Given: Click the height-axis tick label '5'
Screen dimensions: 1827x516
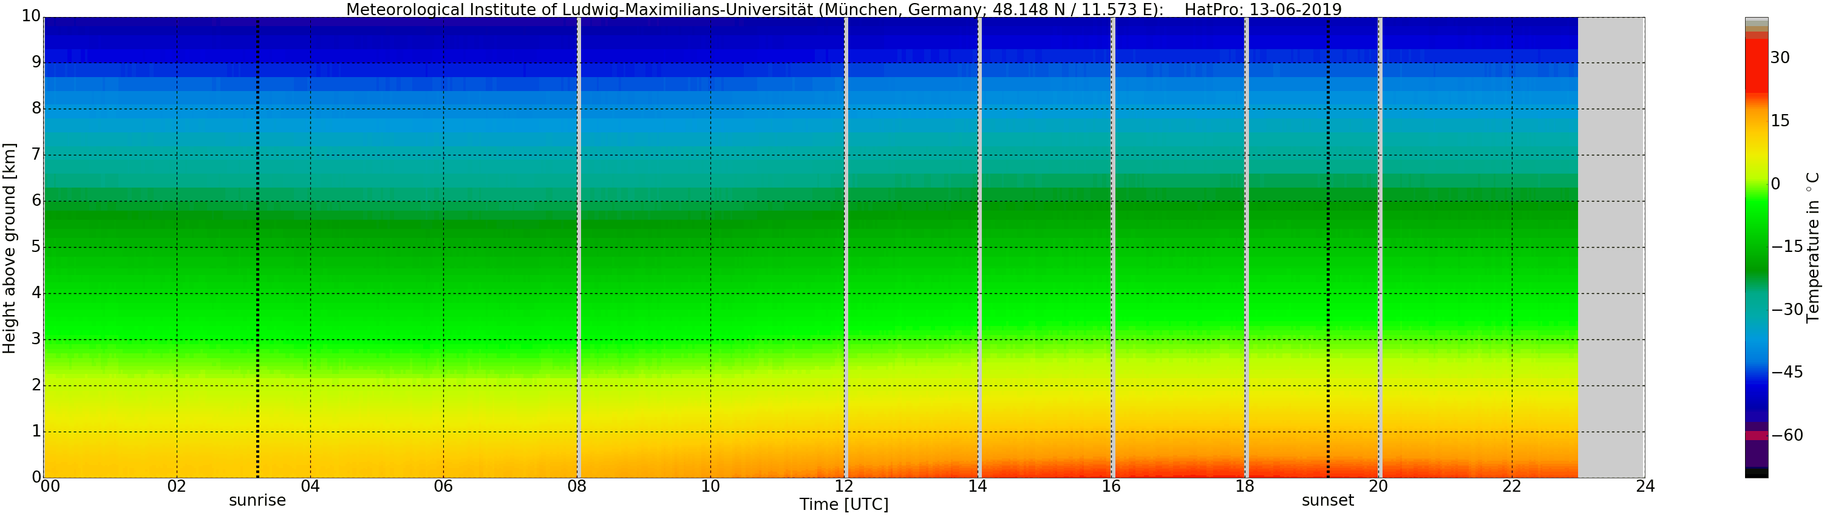Looking at the screenshot, I should (37, 246).
